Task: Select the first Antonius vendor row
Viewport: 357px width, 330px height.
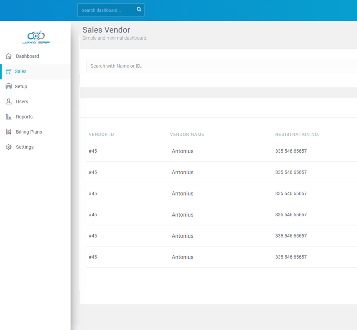Action: 182,151
